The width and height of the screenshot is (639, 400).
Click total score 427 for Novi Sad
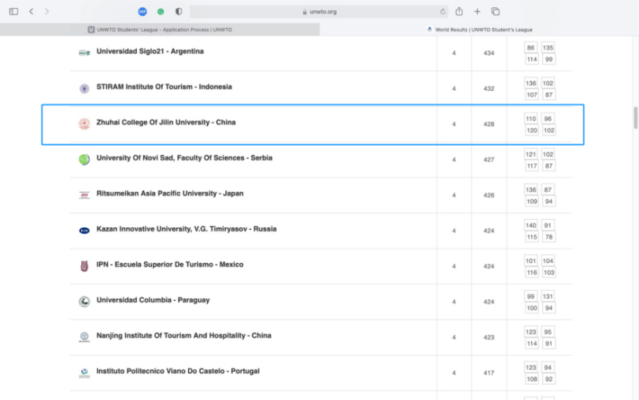(x=489, y=160)
